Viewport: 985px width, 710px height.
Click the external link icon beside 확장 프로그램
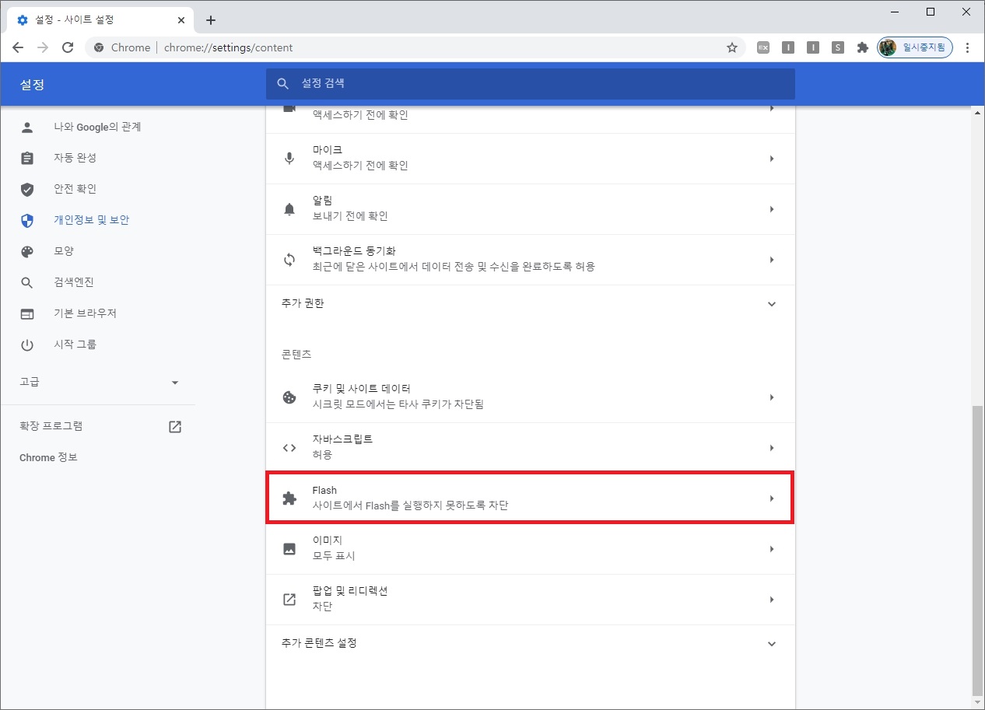175,426
